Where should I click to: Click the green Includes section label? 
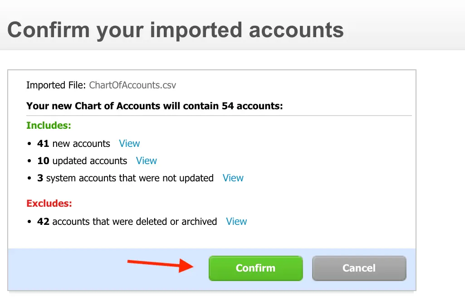49,126
